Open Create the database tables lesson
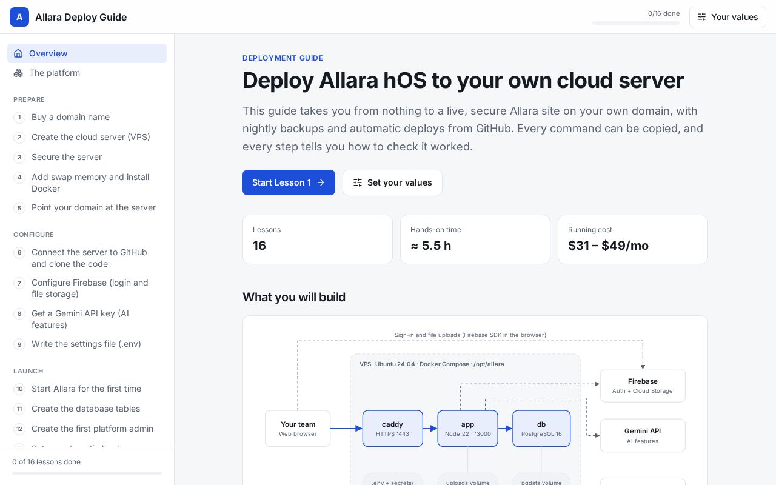 coord(87,409)
